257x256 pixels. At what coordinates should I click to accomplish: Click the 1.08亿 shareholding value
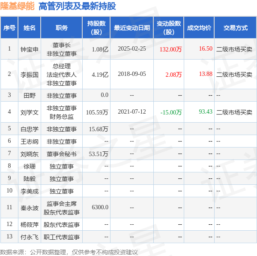(100, 49)
